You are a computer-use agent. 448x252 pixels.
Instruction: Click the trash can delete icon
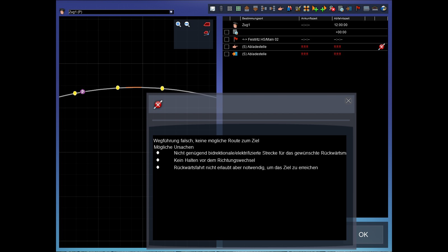pos(221,9)
